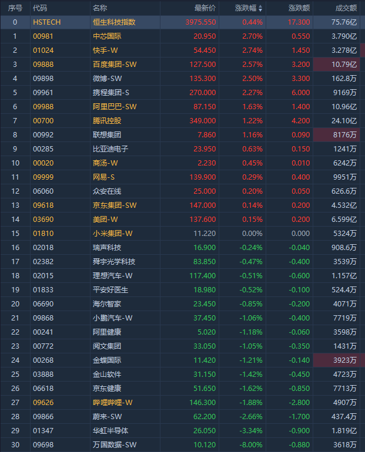
Task: Sort by the 成交额 column header
Action: pyautogui.click(x=346, y=8)
